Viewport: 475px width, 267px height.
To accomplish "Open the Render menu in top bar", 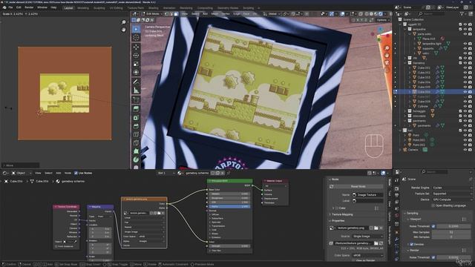I will (29, 7).
